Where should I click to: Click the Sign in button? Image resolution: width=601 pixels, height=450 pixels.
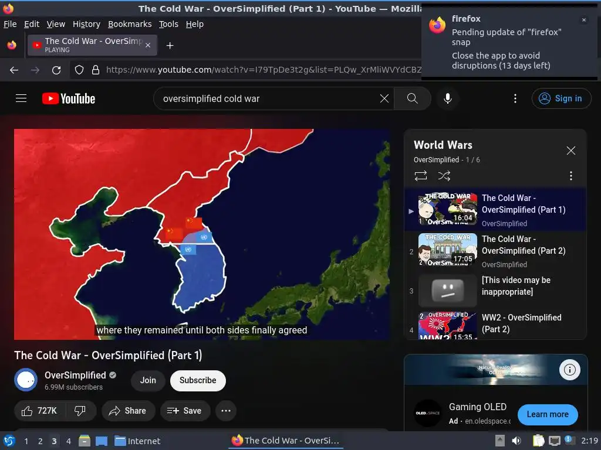click(561, 98)
